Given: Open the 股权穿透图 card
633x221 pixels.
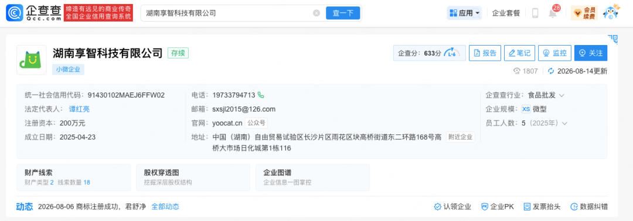Looking at the screenshot, I should [x=193, y=177].
